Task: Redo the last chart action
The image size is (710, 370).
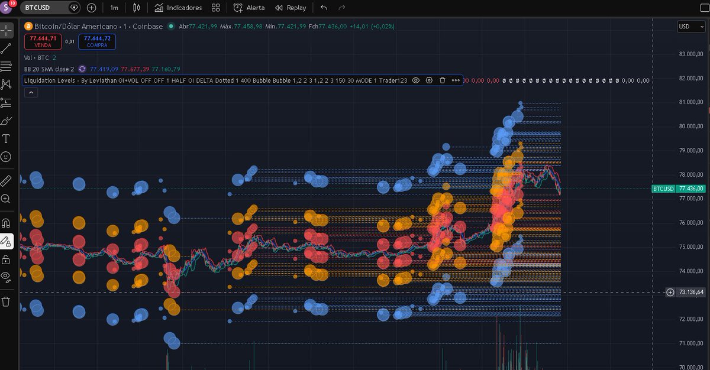Action: [x=341, y=8]
